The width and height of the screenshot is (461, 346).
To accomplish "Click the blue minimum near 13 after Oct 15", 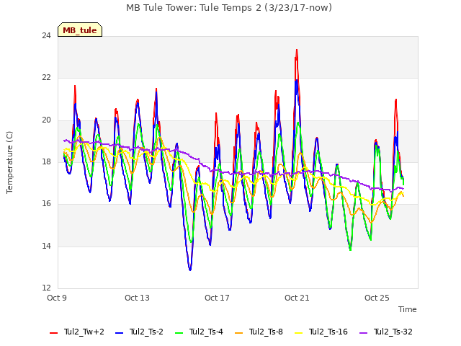I will (190, 269).
